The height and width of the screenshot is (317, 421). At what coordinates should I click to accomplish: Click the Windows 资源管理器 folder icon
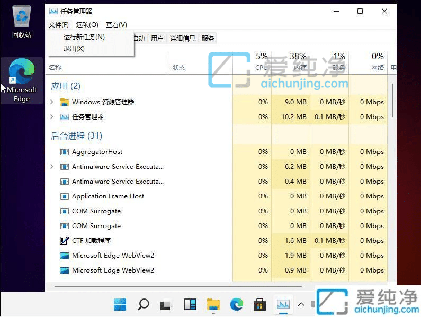(65, 102)
